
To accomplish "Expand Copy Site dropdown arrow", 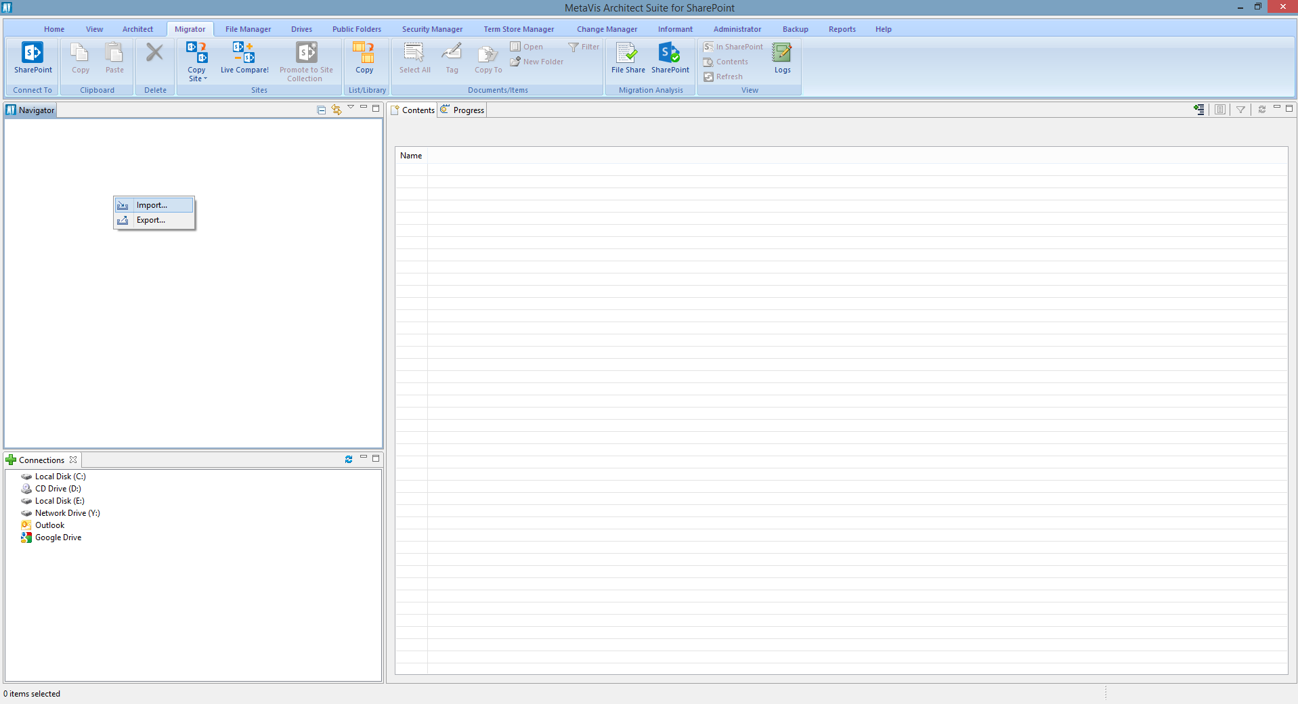I will 205,79.
